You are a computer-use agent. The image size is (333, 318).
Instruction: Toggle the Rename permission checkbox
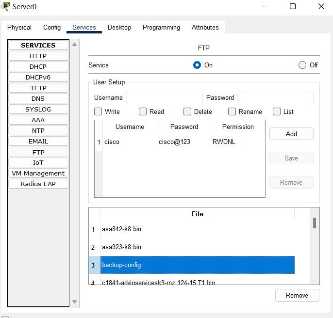tap(232, 111)
